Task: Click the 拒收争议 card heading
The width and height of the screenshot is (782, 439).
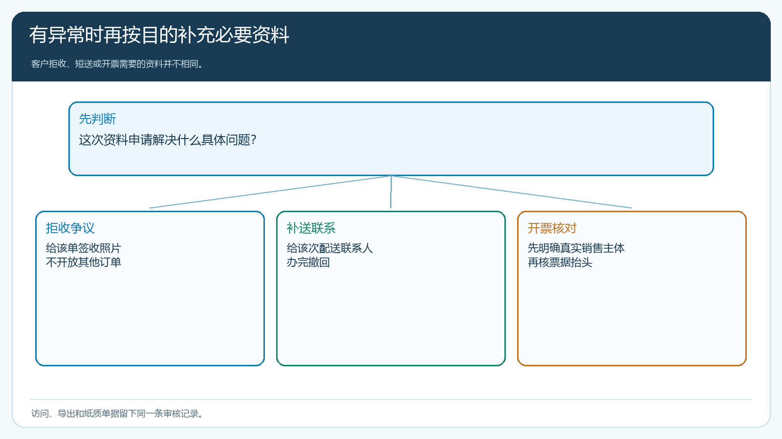Action: [70, 228]
